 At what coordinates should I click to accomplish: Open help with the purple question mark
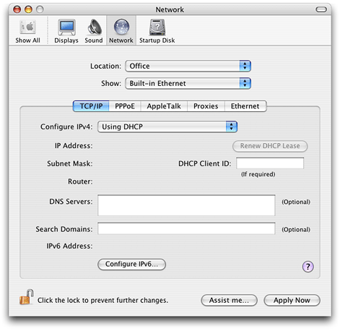(308, 267)
